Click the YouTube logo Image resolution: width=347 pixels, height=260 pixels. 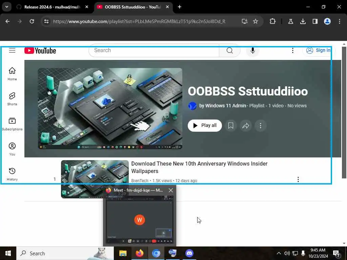pos(40,51)
